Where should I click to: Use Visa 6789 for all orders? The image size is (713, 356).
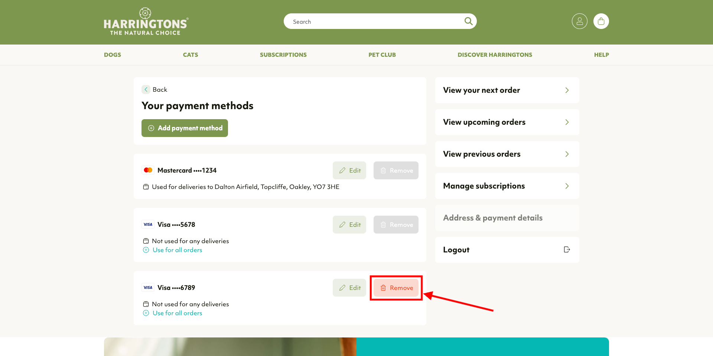coord(177,313)
